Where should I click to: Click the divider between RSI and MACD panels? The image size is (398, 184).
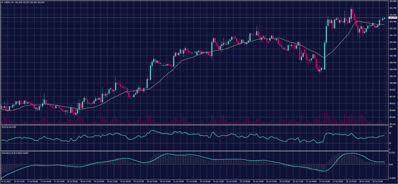pos(194,151)
